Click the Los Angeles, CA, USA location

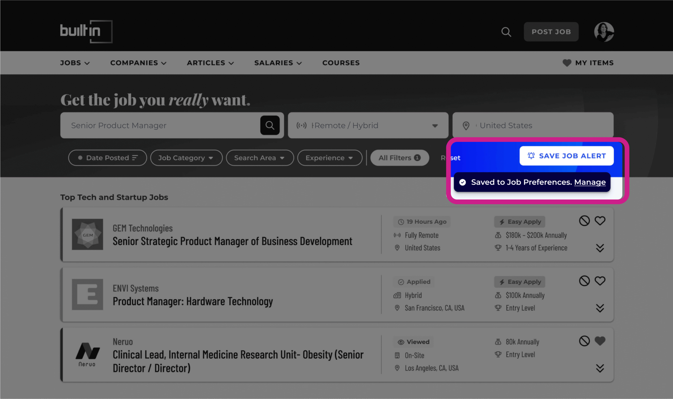tap(432, 368)
